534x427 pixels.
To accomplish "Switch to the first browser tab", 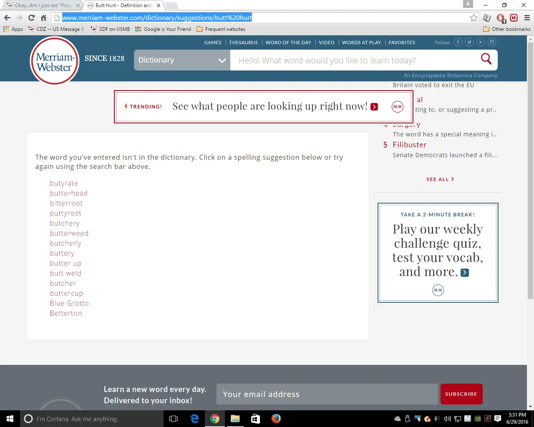I will [x=42, y=5].
